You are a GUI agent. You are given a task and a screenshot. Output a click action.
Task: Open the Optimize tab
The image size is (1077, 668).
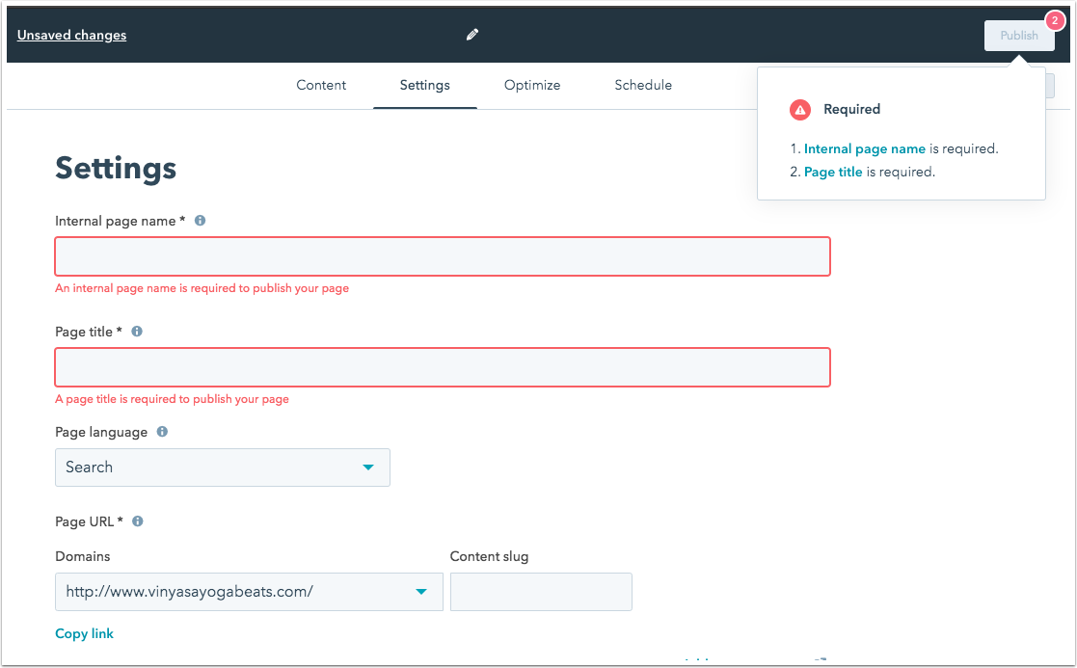click(x=531, y=85)
